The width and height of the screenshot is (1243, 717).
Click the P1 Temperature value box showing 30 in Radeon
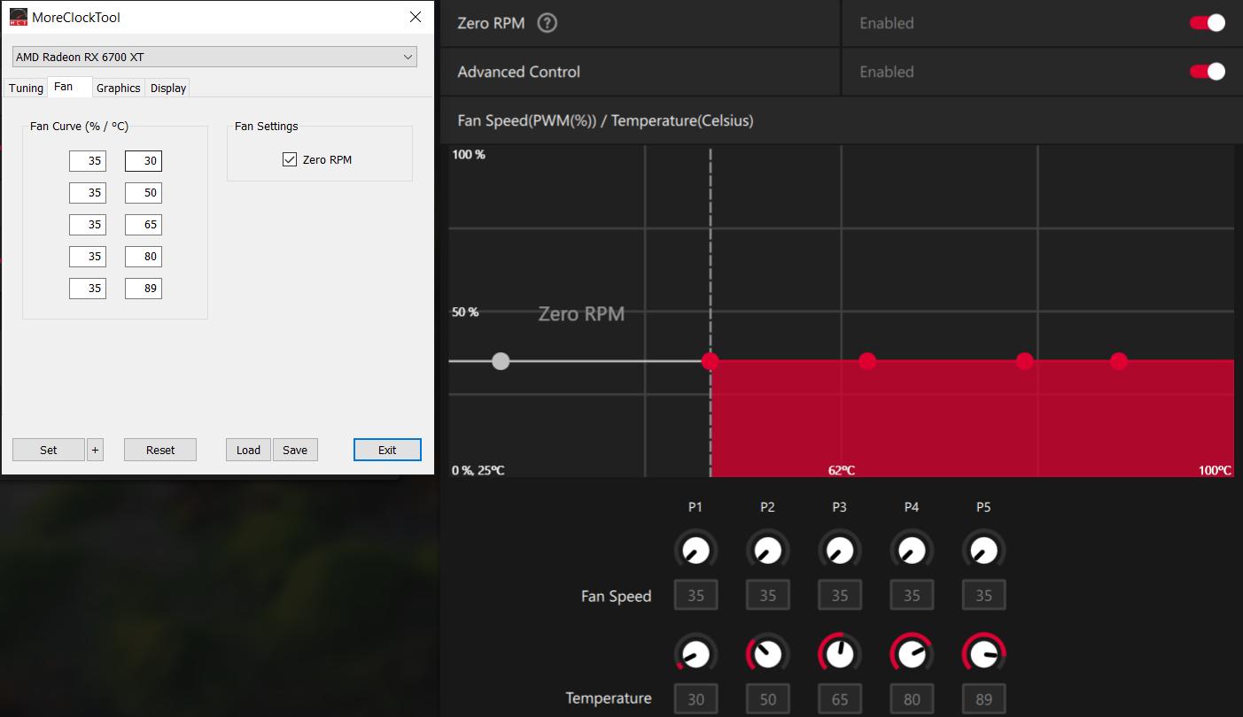(695, 699)
